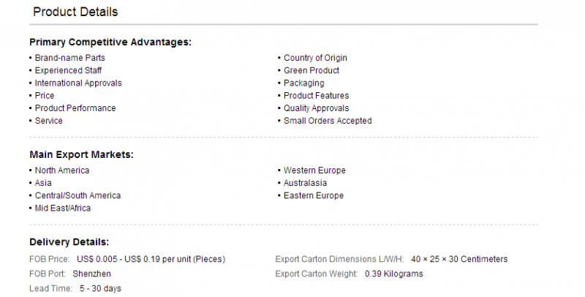Click Small Orders Accepted entry
Image resolution: width=585 pixels, height=297 pixels.
point(328,121)
